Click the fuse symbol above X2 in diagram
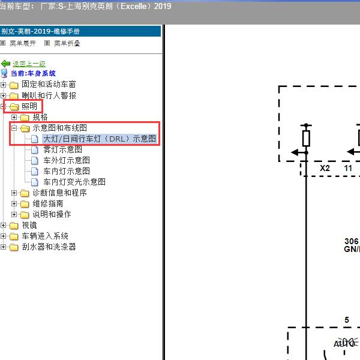Image resolution: width=360 pixels, height=360 pixels. tap(306, 138)
